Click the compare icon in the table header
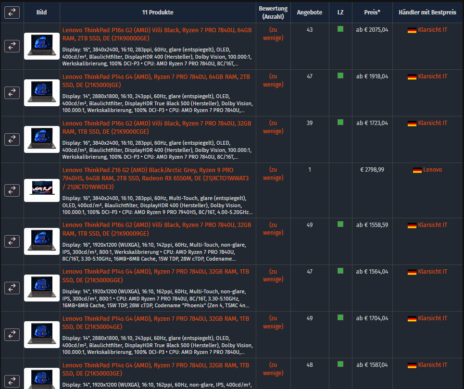The image size is (464, 389). 12,13
